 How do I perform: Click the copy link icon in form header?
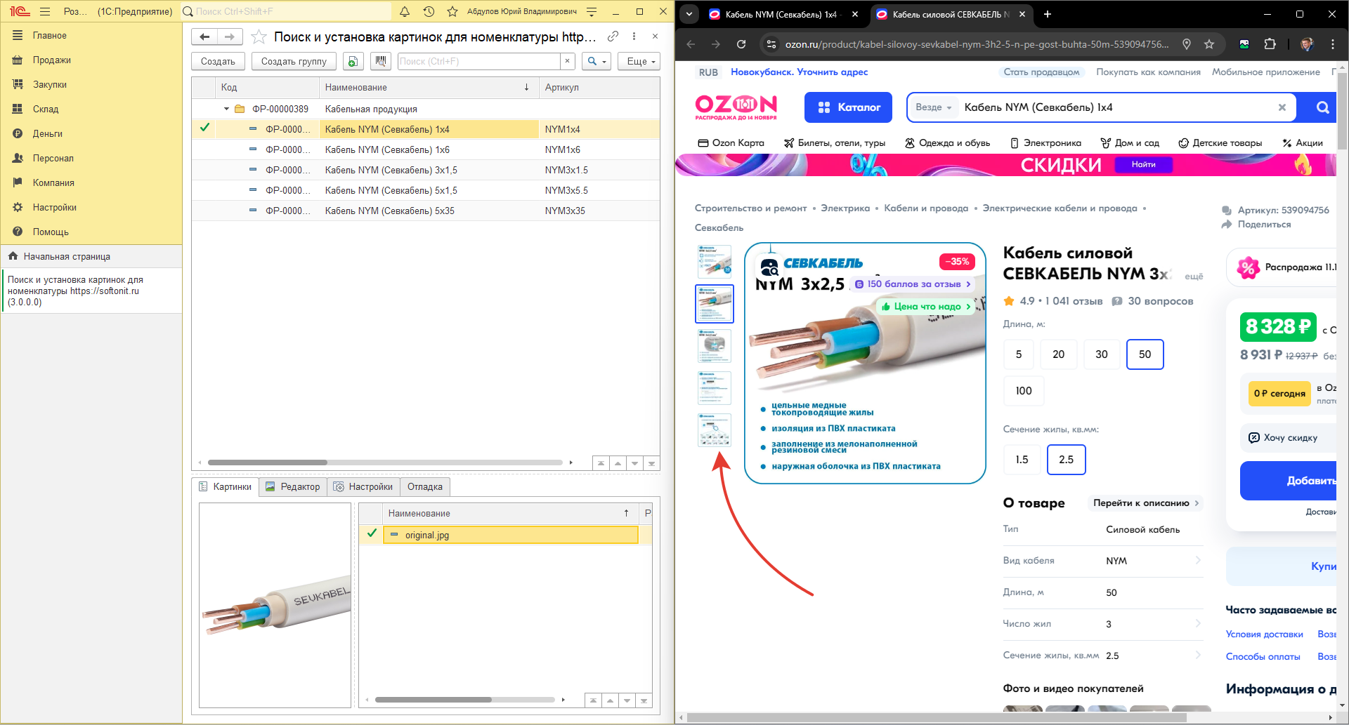[x=613, y=36]
